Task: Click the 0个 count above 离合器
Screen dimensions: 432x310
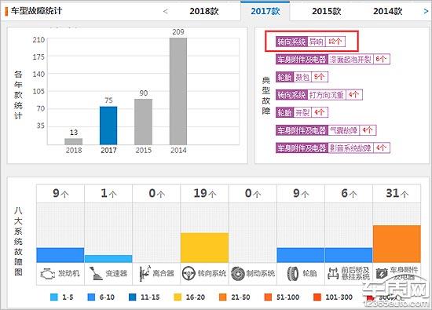Action: click(156, 194)
